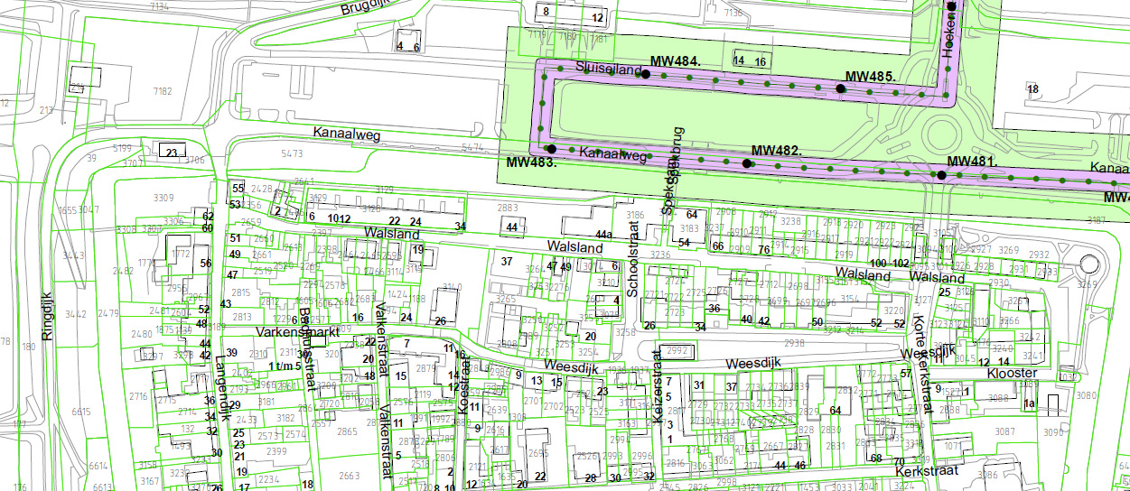Select parcel number 5473
Image resolution: width=1130 pixels, height=491 pixels.
[294, 154]
